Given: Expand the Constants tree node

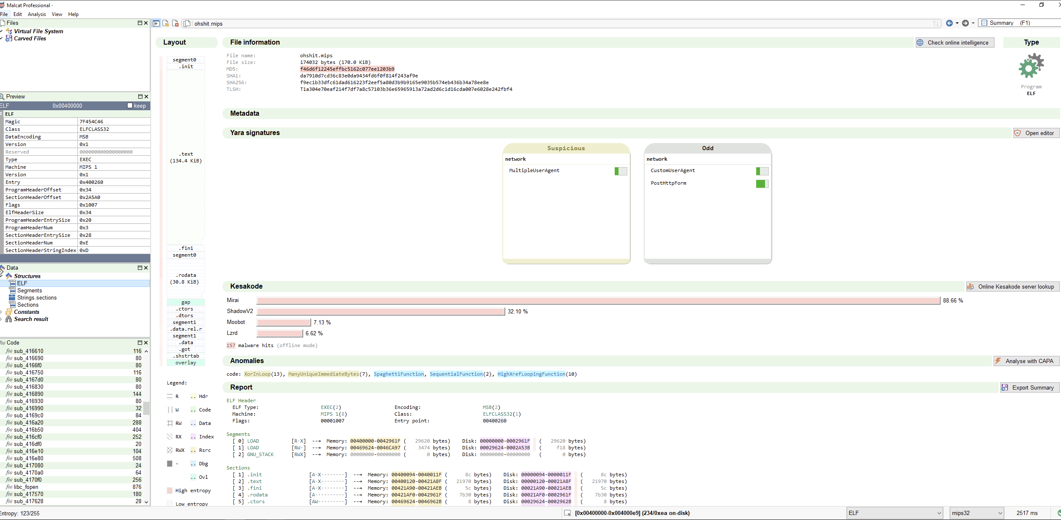Looking at the screenshot, I should pos(2,312).
